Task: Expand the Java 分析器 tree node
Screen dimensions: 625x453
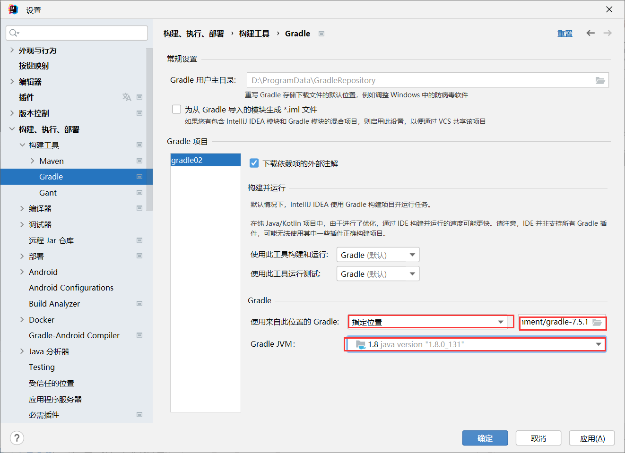Action: point(22,351)
